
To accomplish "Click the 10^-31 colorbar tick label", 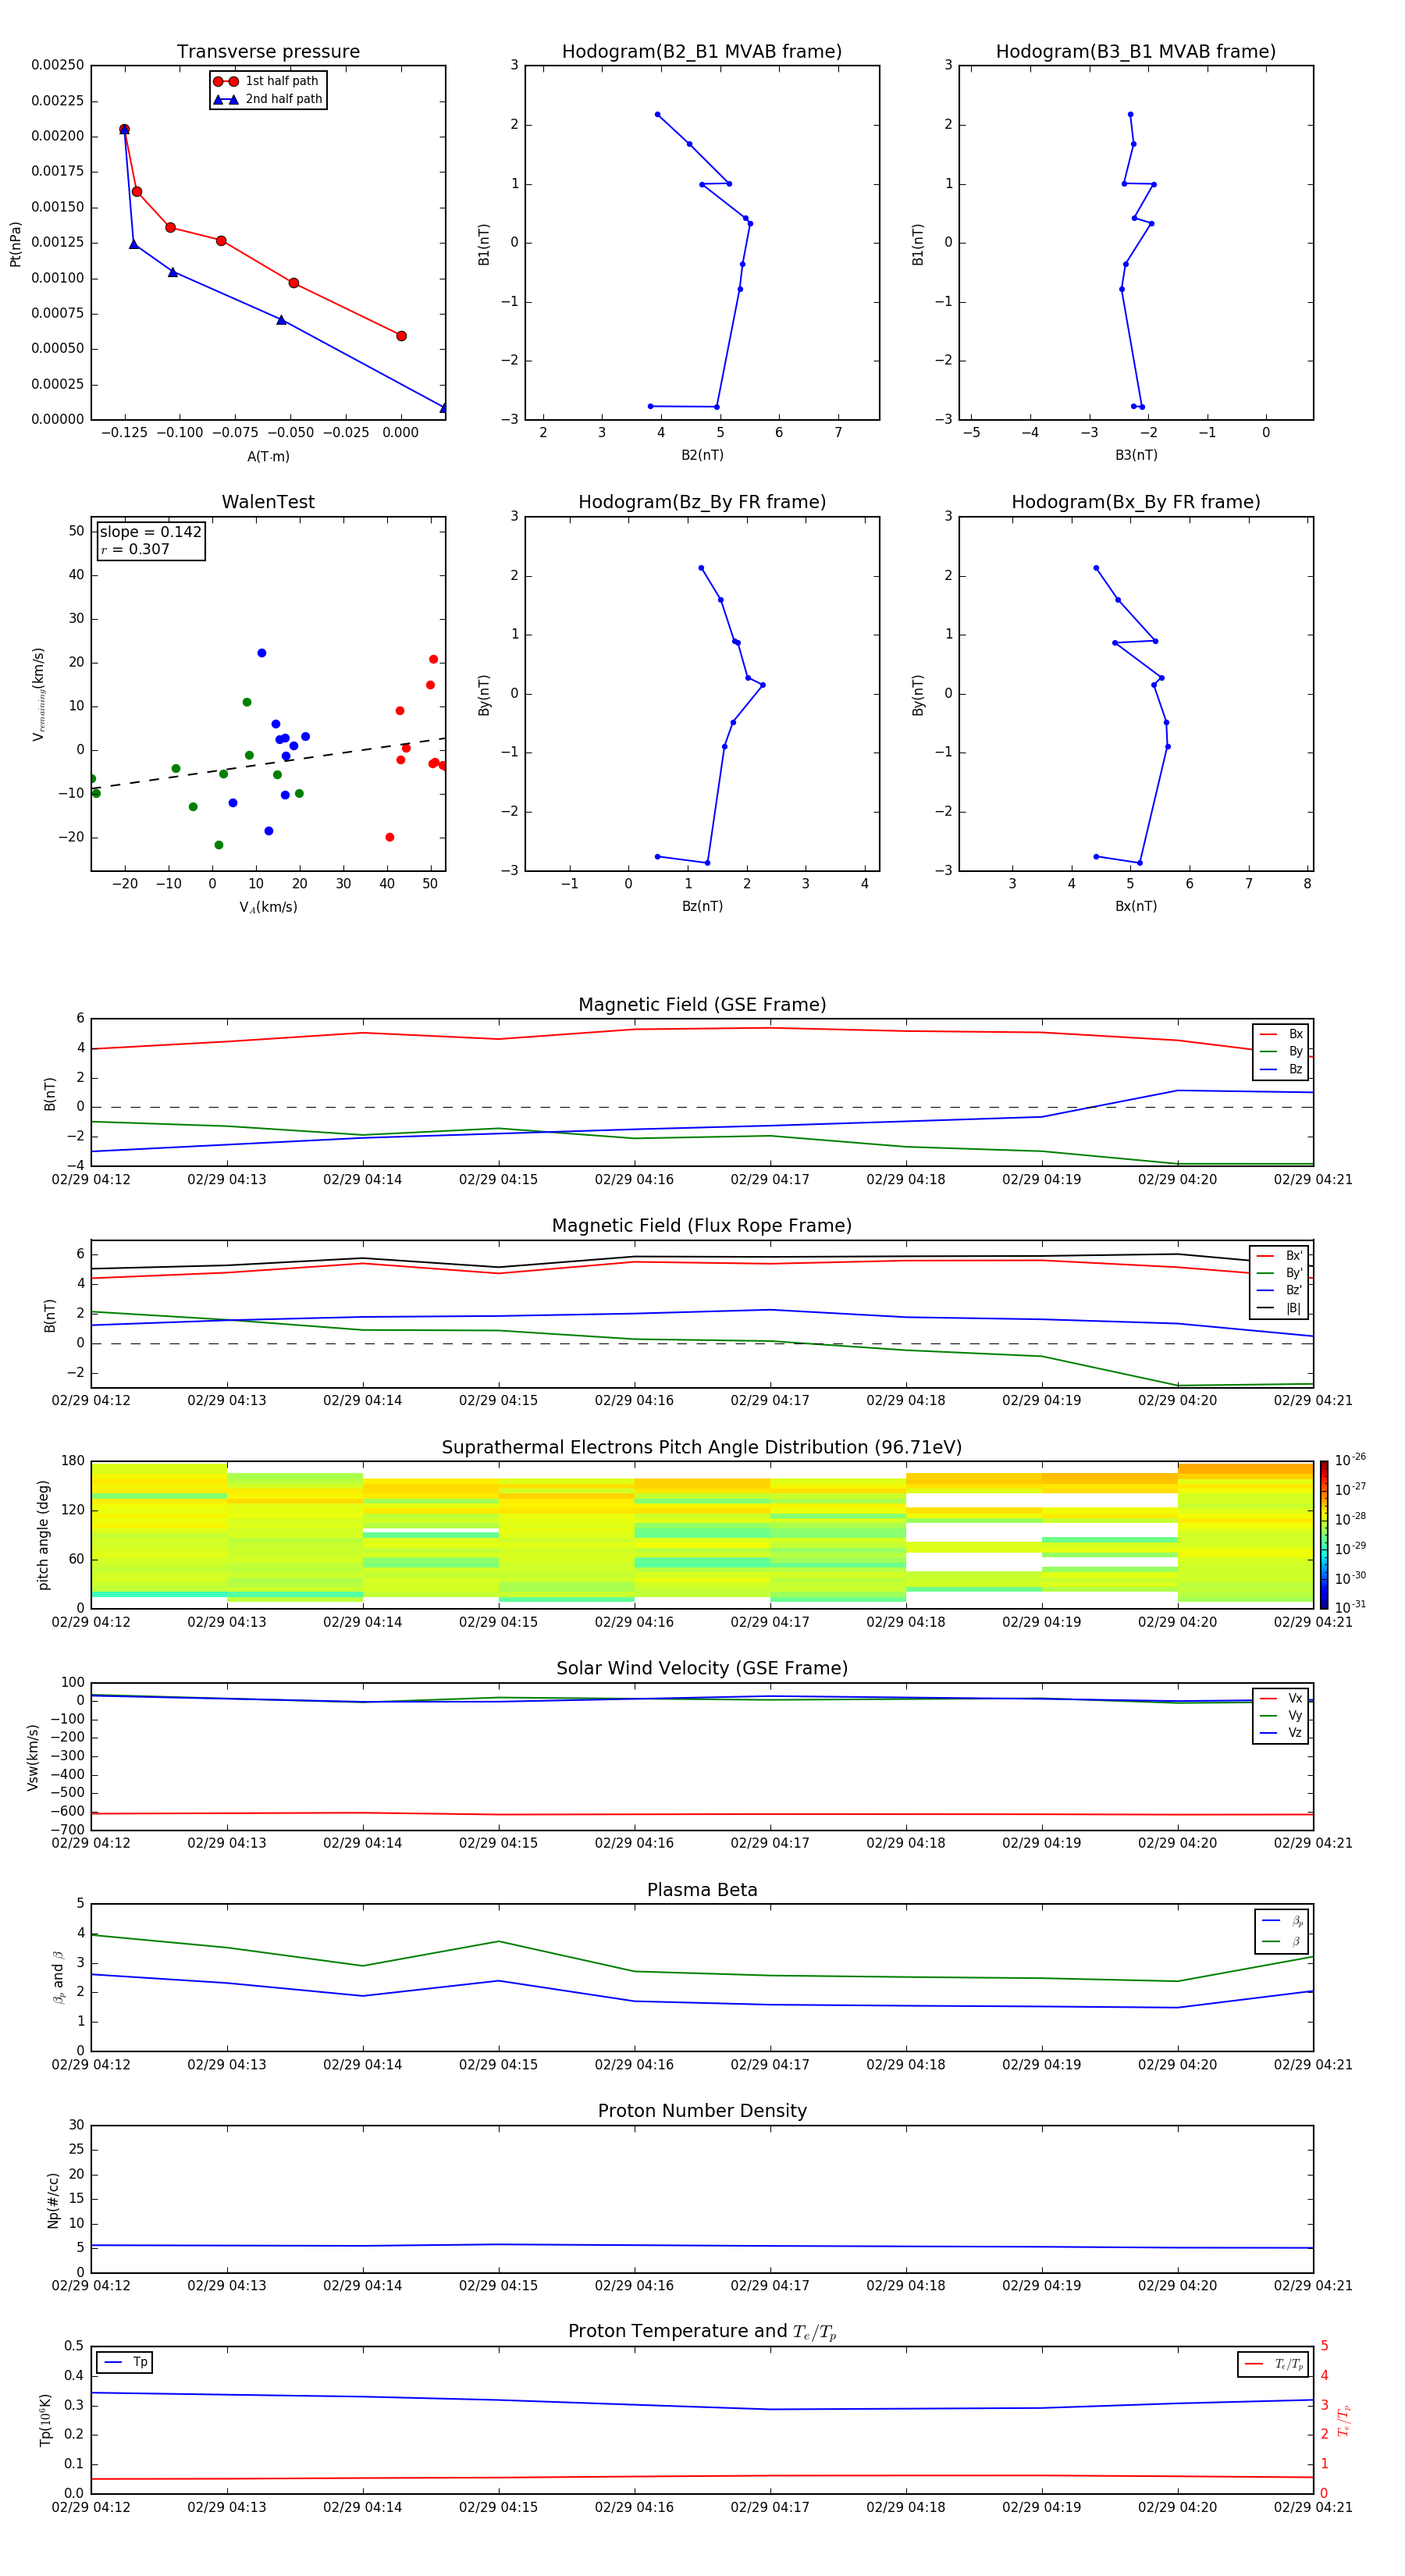I will pyautogui.click(x=1350, y=1607).
